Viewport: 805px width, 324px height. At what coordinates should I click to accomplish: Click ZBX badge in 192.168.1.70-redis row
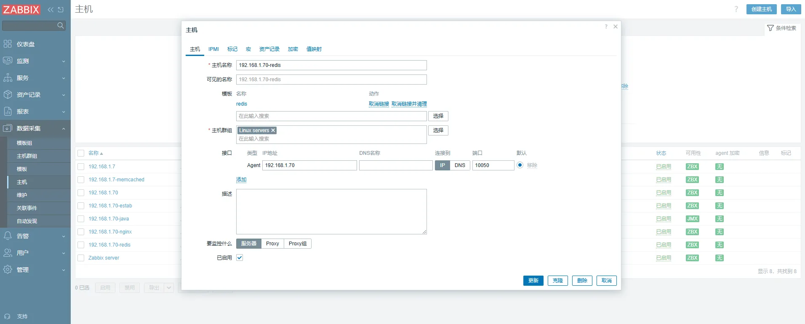coord(692,245)
